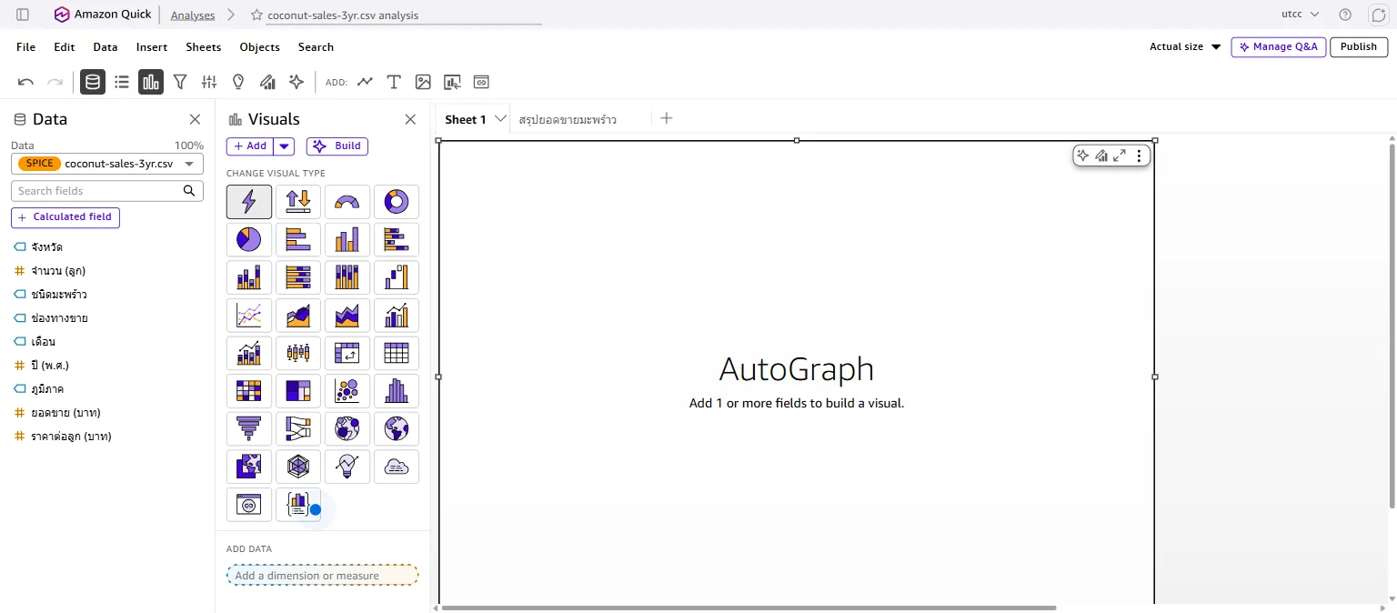The width and height of the screenshot is (1397, 613).
Task: Open the SPICE dataset dropdown
Action: pyautogui.click(x=107, y=164)
